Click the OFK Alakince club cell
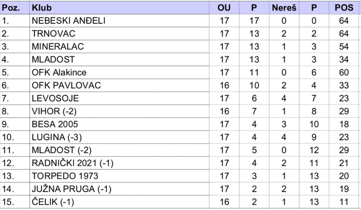 (119, 72)
